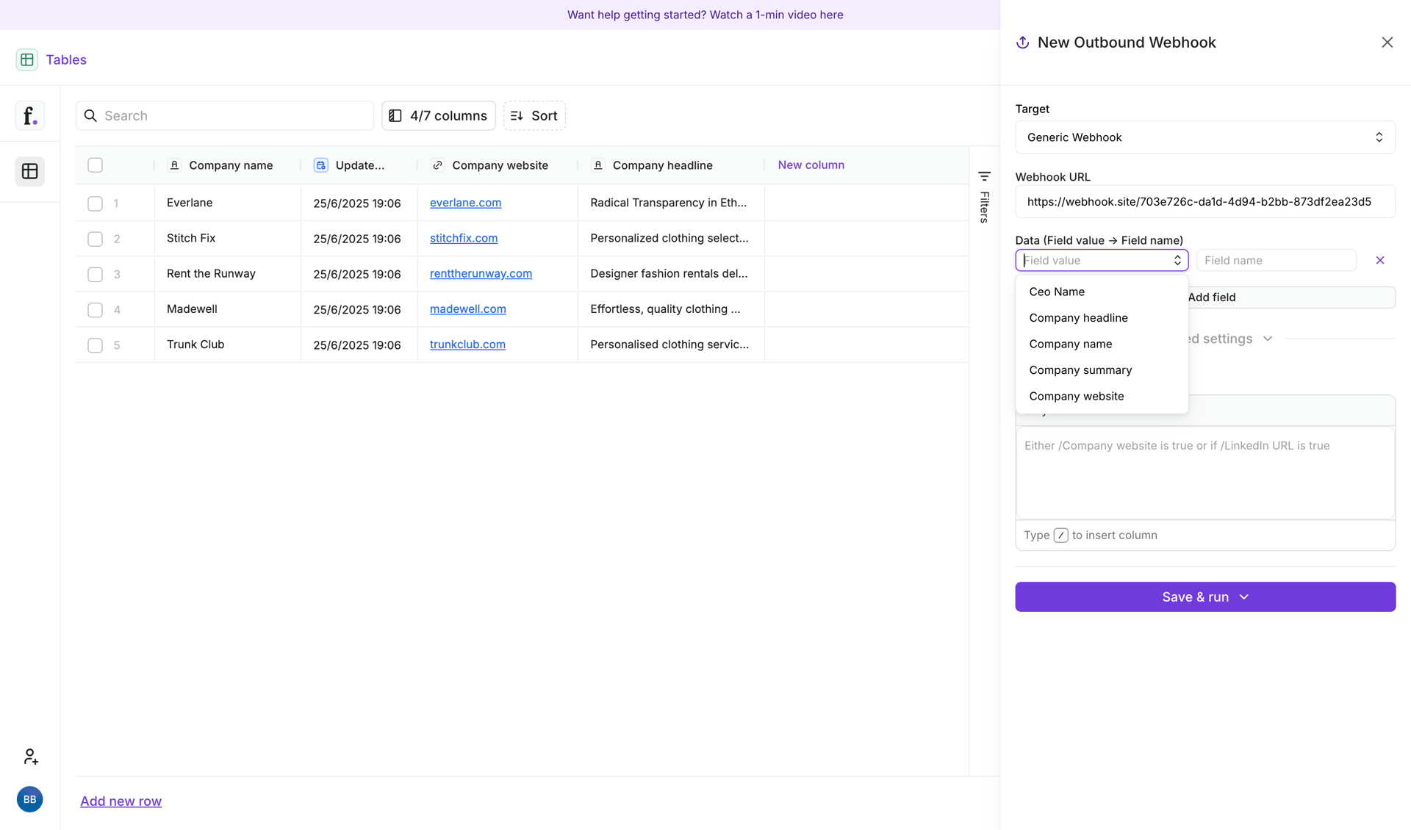Expand the Save & run options chevron
The width and height of the screenshot is (1411, 830).
point(1243,597)
